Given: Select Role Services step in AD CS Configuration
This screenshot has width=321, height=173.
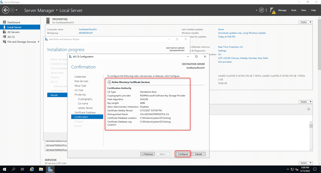Looking at the screenshot, I should [x=81, y=81].
